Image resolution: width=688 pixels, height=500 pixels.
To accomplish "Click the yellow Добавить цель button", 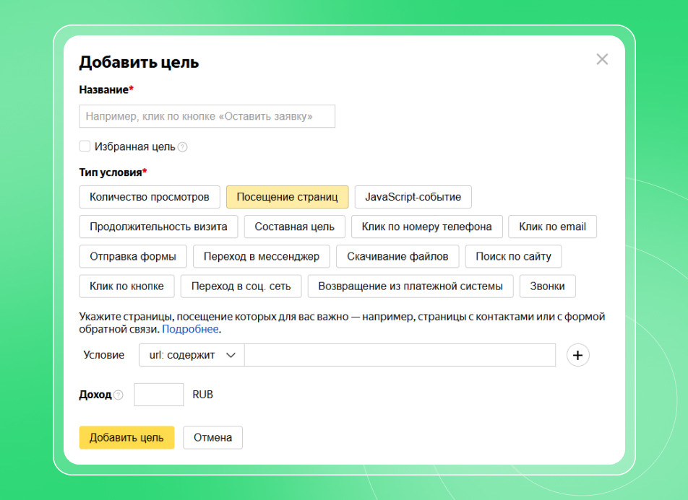I will 126,437.
